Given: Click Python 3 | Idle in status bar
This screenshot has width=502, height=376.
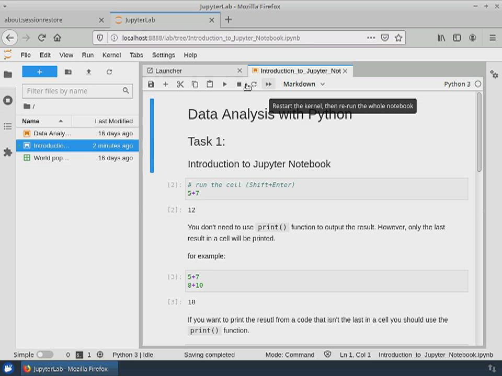Looking at the screenshot, I should [133, 355].
